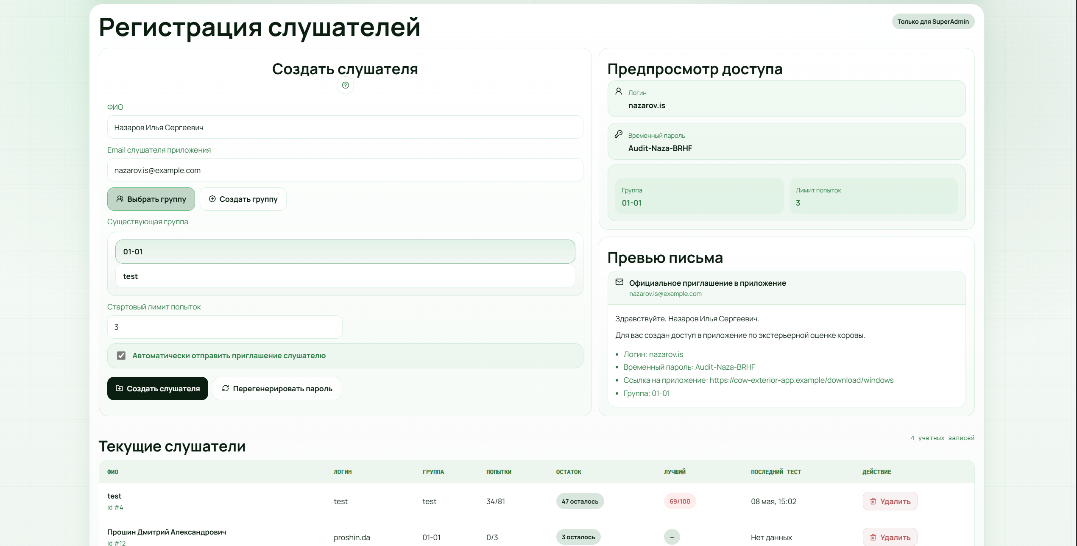Image resolution: width=1077 pixels, height=546 pixels.
Task: Select group test in the existing groups list
Action: pos(345,276)
